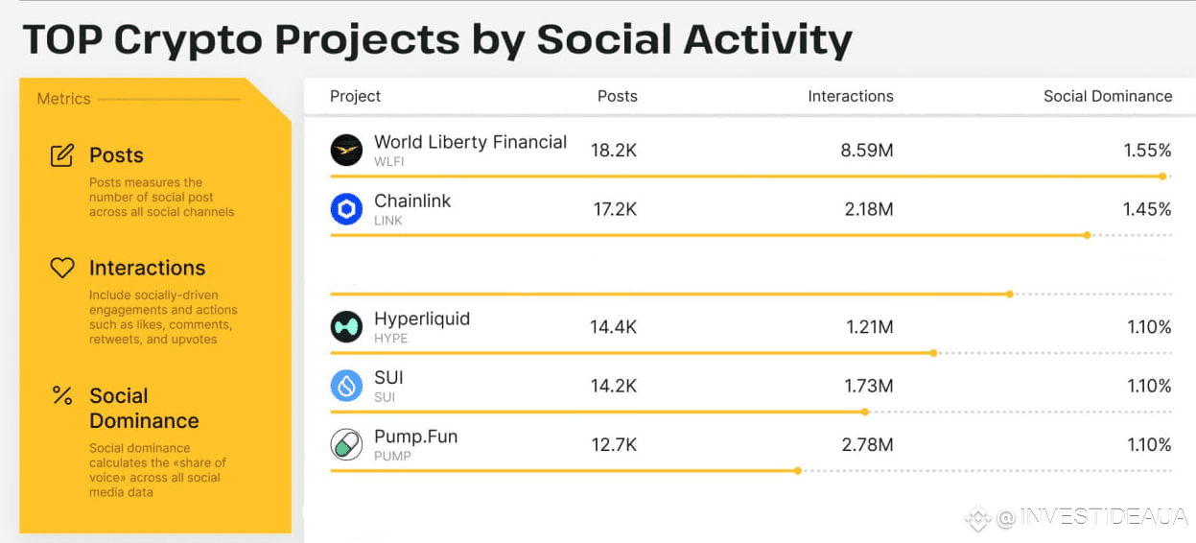Image resolution: width=1196 pixels, height=543 pixels.
Task: Click the INVESTIDEAUA watermark handle
Action: pos(1092,518)
